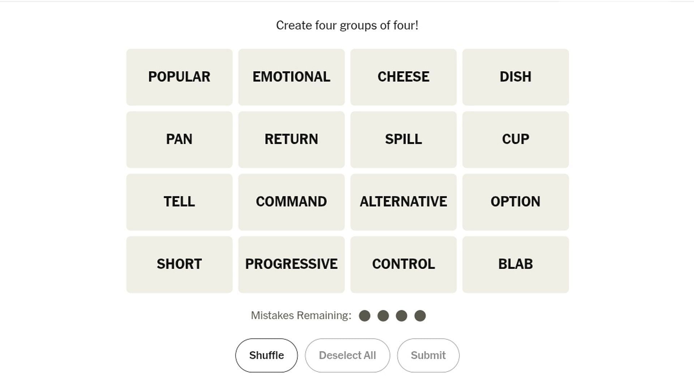Click the SPILL word tile
The height and width of the screenshot is (390, 694).
tap(403, 139)
